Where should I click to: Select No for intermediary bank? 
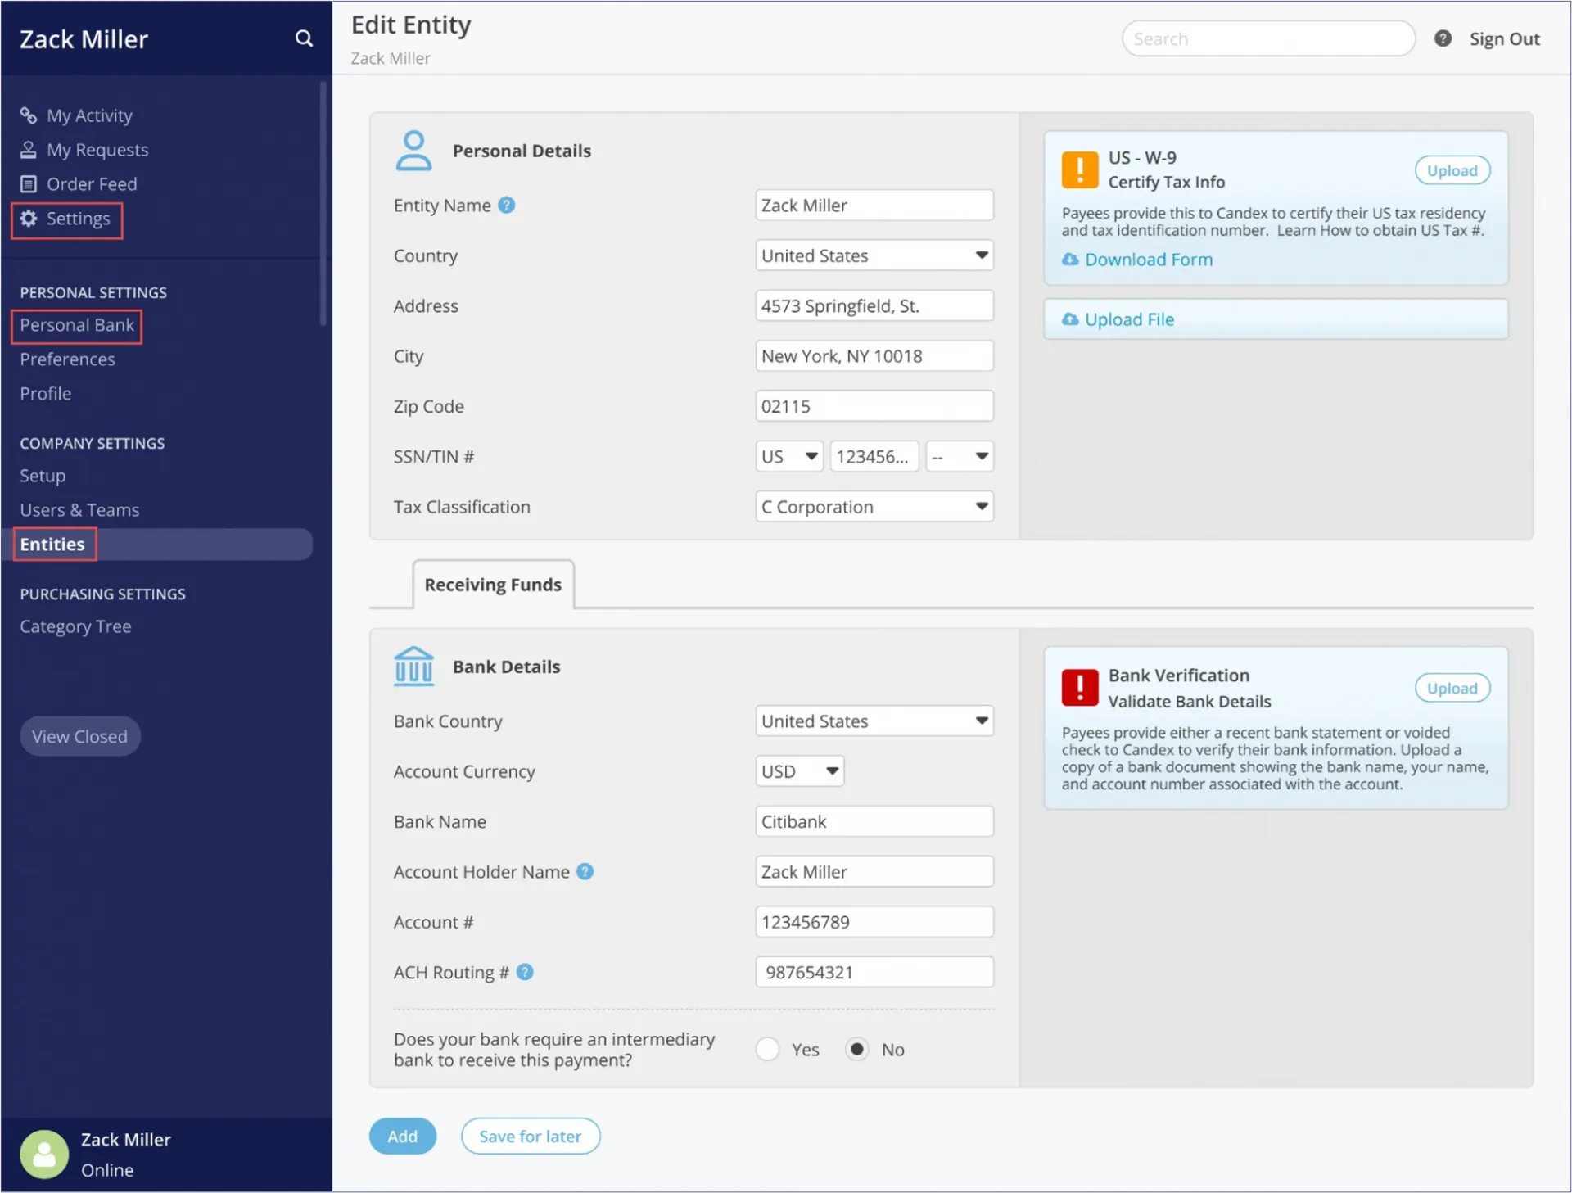tap(856, 1049)
